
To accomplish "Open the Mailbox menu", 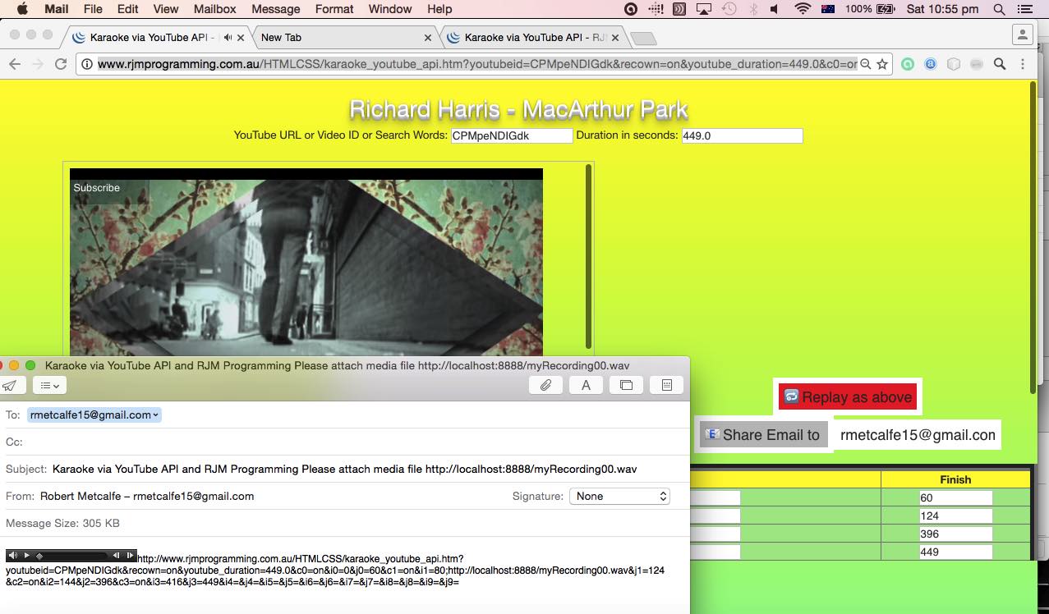I will pos(214,9).
